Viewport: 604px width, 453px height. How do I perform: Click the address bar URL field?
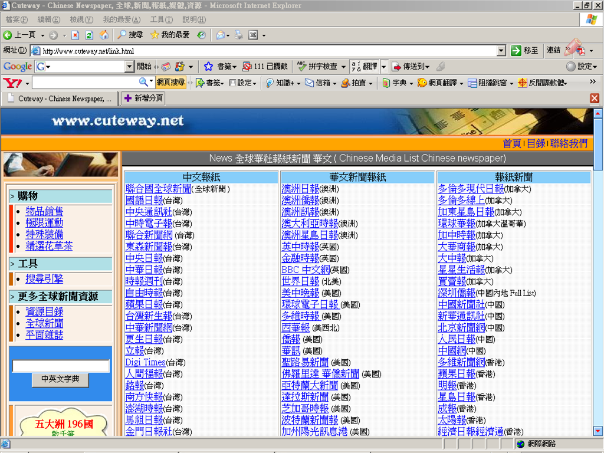264,51
